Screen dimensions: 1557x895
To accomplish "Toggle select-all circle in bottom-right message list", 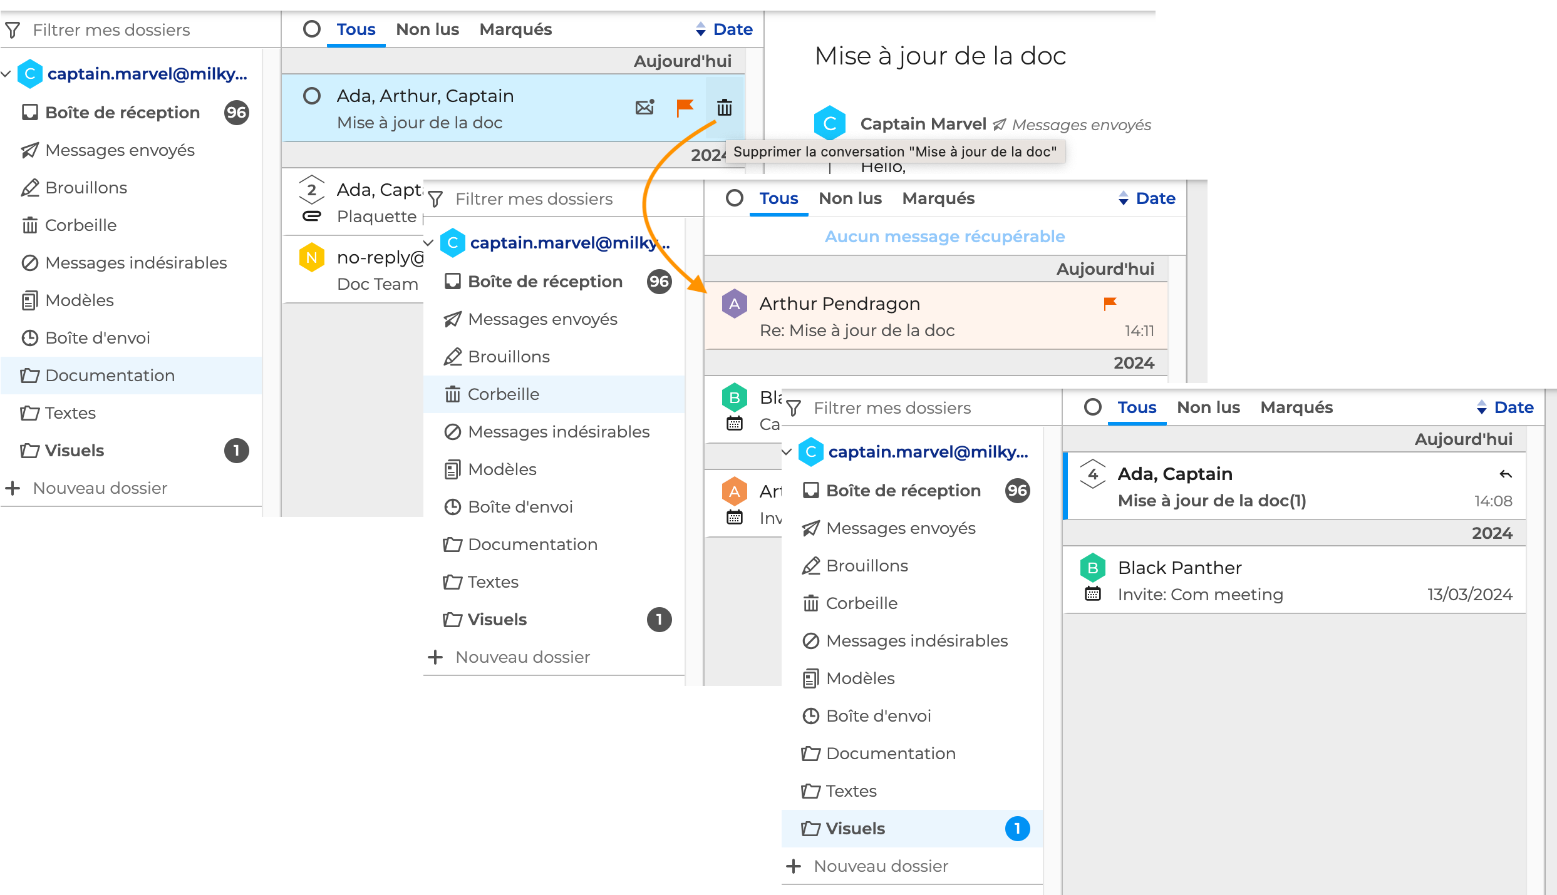I will 1093,407.
